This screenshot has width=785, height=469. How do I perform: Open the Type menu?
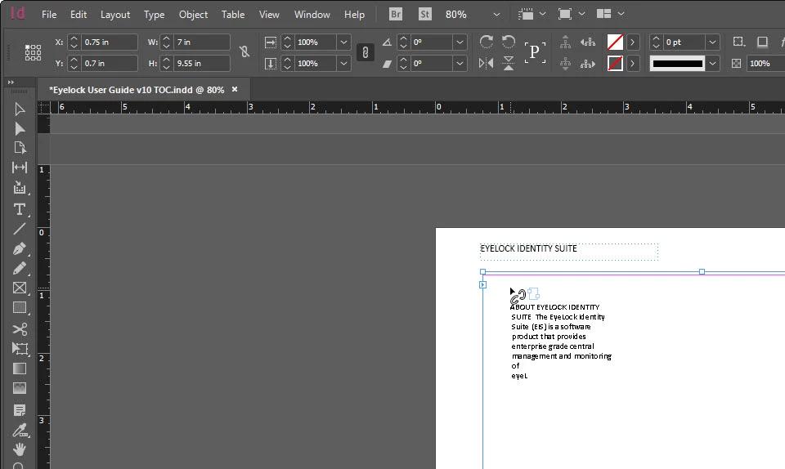[155, 15]
